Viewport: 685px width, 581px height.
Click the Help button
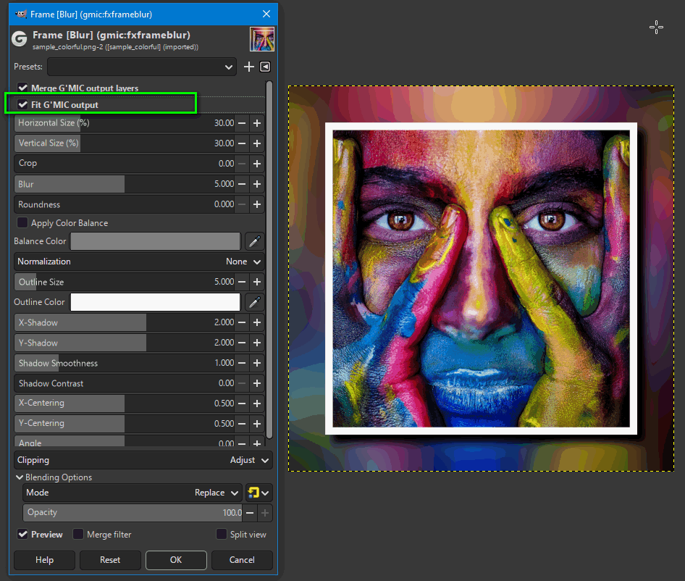pos(45,560)
